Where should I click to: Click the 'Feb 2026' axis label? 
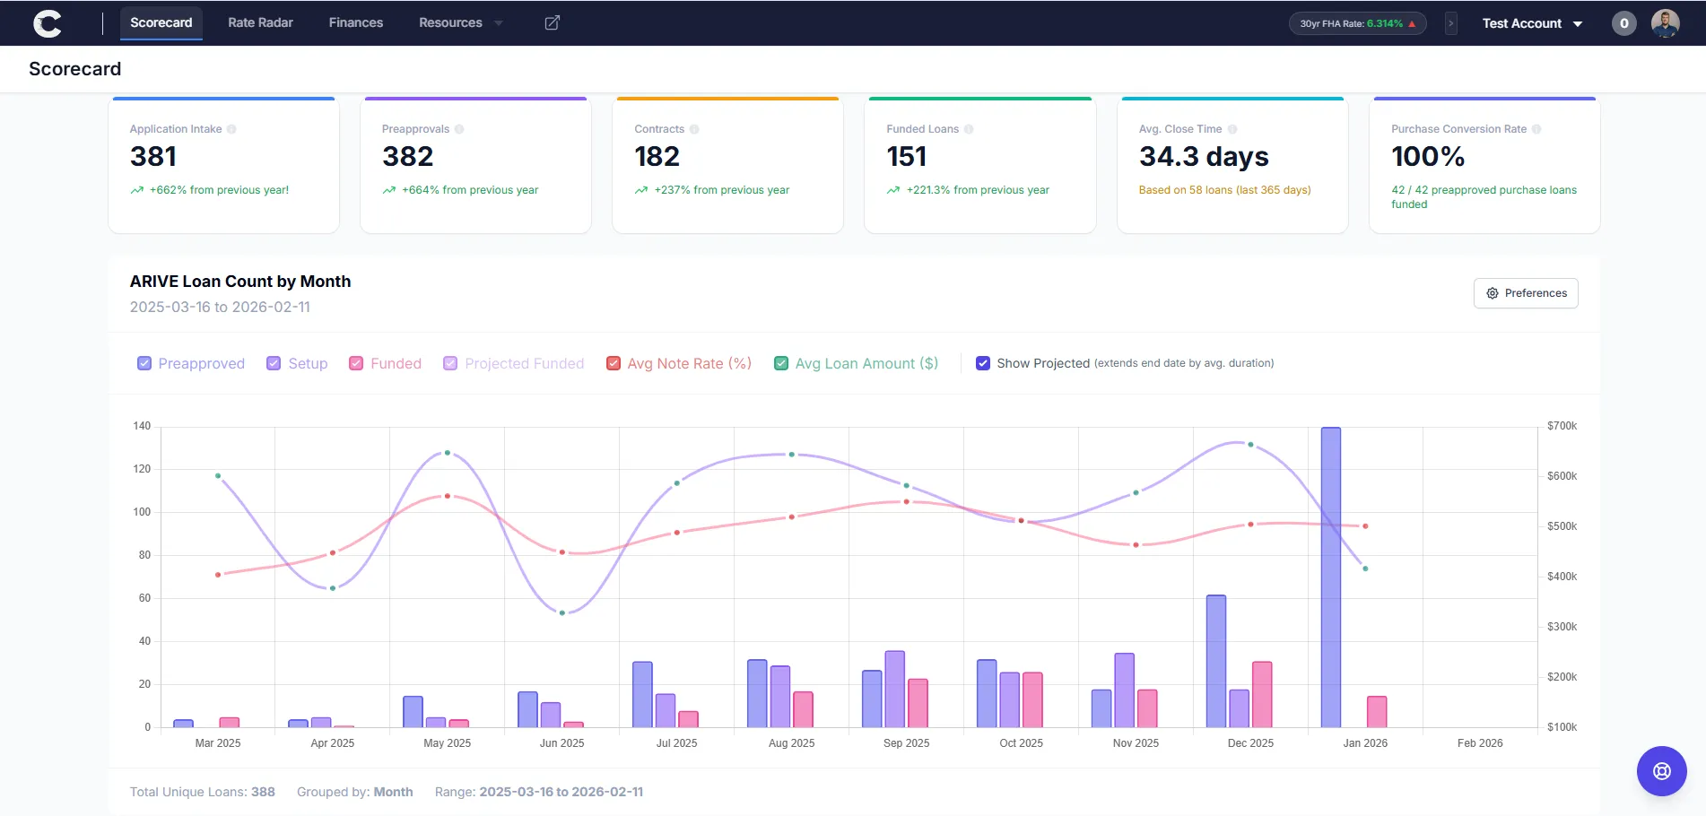tap(1480, 743)
